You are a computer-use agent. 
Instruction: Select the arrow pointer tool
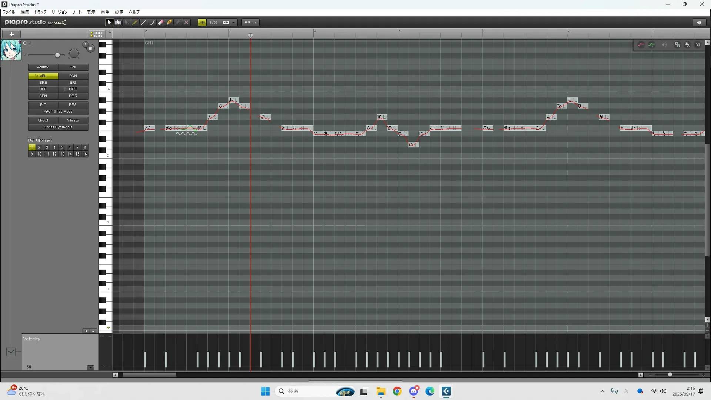click(x=109, y=23)
